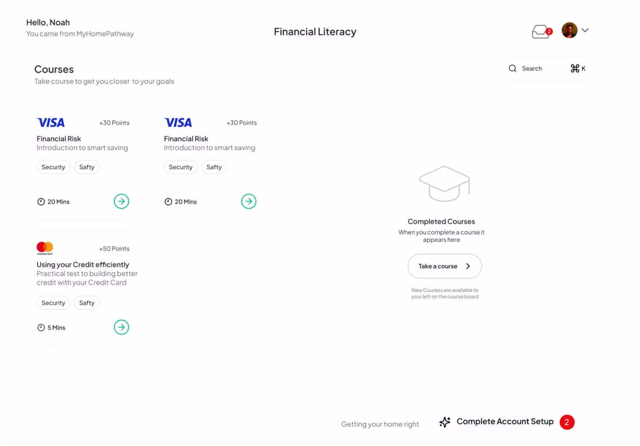Click the chevron inside Take a course

[x=468, y=266]
